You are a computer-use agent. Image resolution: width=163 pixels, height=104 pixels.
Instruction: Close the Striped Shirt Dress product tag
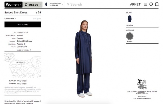[x=63, y=4]
